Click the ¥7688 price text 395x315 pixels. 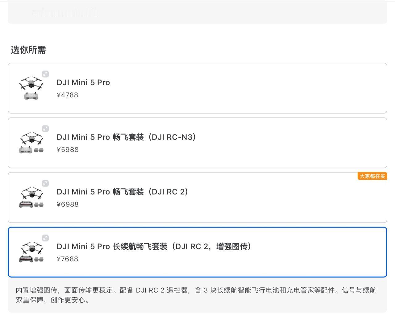pos(68,259)
